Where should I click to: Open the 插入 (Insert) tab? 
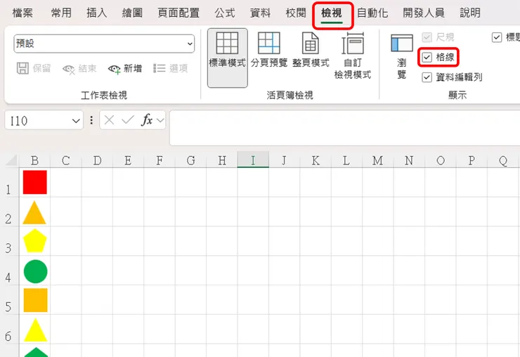[x=96, y=13]
